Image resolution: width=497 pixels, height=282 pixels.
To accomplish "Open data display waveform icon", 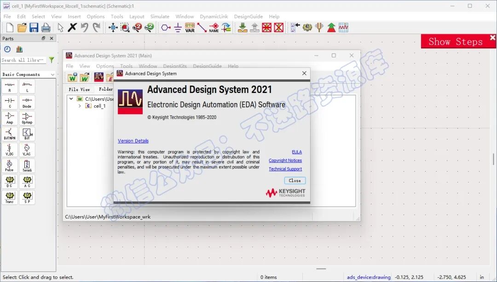I will coord(343,28).
